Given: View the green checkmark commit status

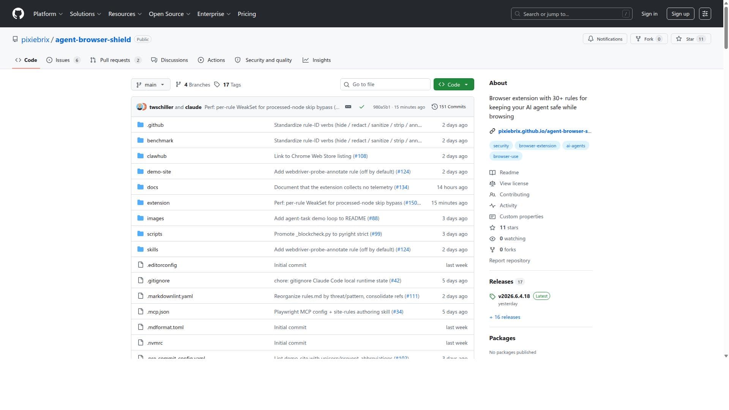Looking at the screenshot, I should pyautogui.click(x=362, y=107).
